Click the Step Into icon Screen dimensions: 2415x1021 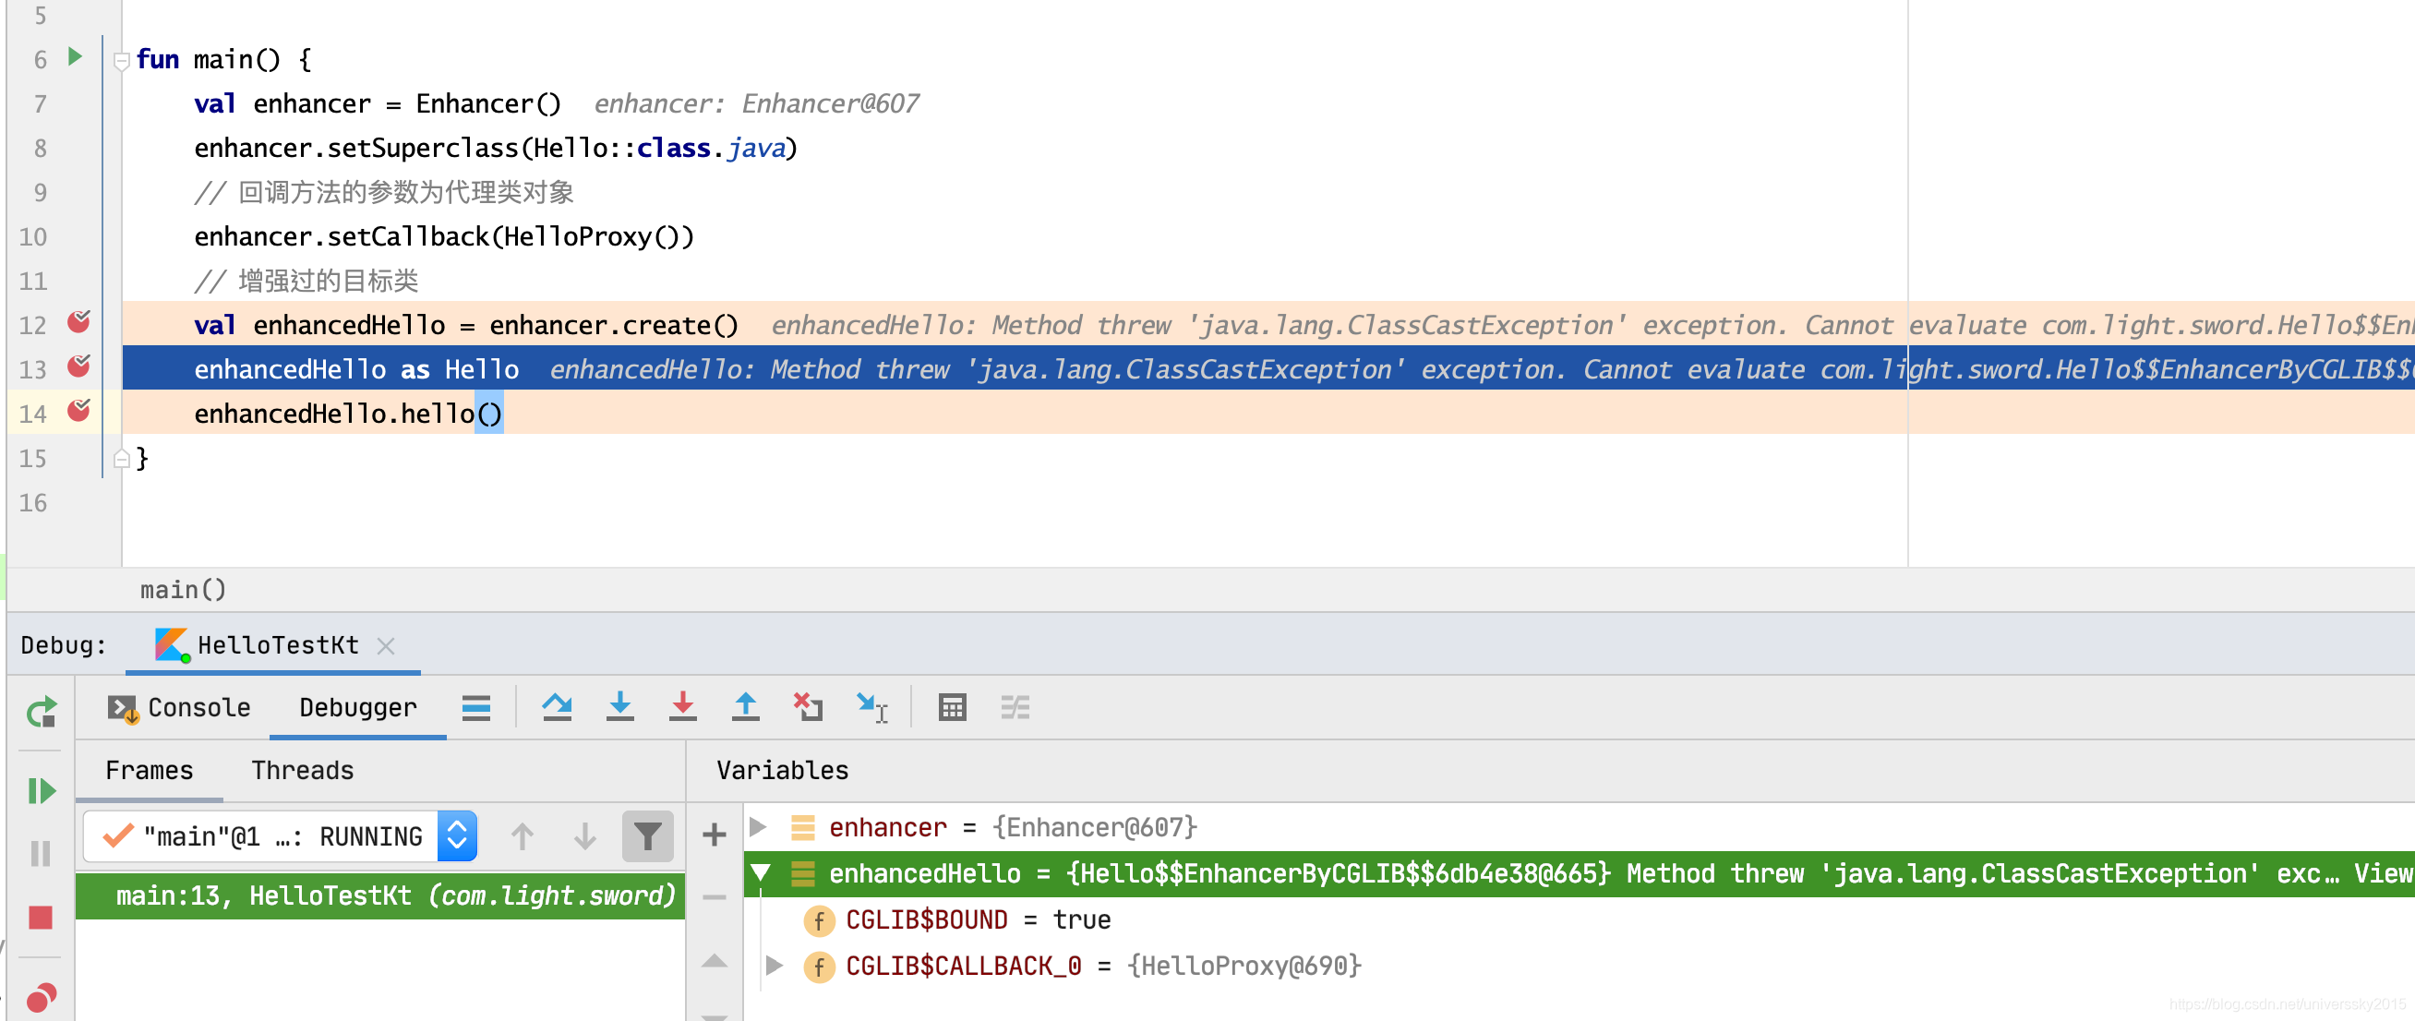point(619,708)
